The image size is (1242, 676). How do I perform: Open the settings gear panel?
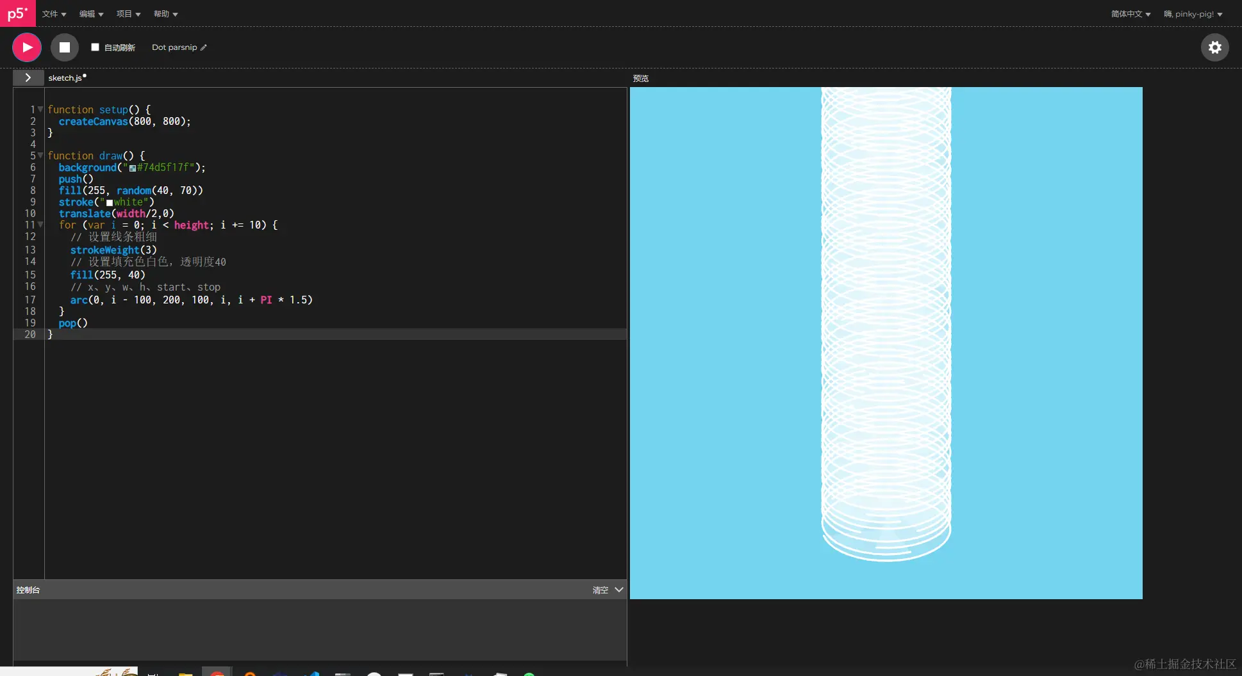tap(1214, 47)
